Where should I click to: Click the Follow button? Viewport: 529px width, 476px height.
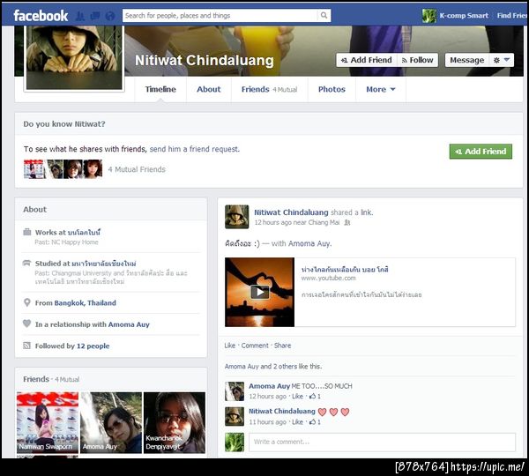417,60
